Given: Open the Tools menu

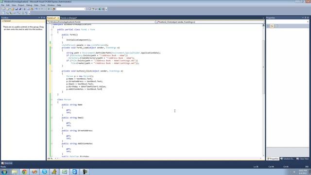Looking at the screenshot, I should [x=43, y=5].
